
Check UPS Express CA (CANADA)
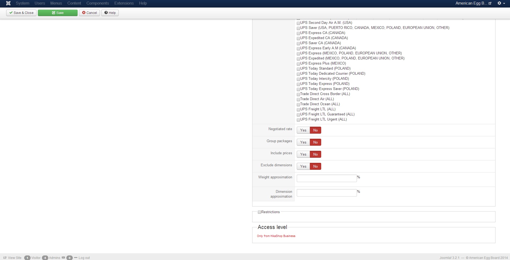pos(298,33)
